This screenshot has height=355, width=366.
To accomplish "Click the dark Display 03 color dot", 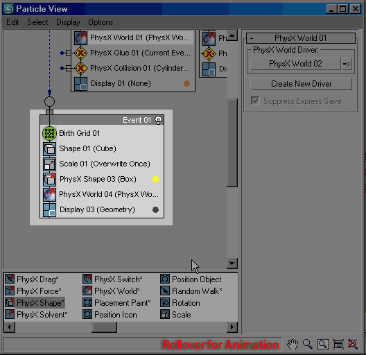I will pyautogui.click(x=156, y=209).
